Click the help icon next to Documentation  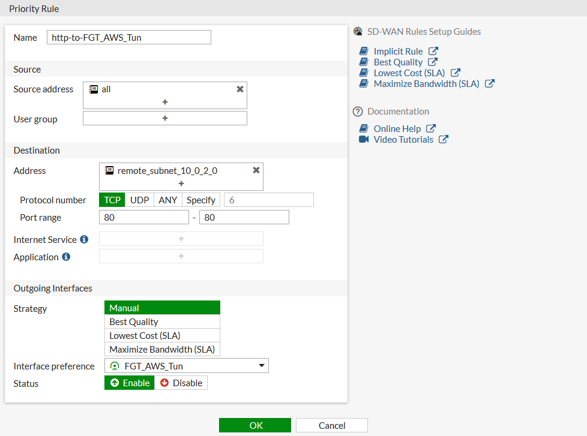pyautogui.click(x=358, y=112)
